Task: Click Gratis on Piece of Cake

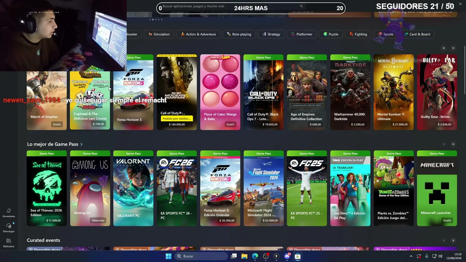Action: coord(230,124)
